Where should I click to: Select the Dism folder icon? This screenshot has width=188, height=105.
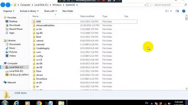(34, 71)
